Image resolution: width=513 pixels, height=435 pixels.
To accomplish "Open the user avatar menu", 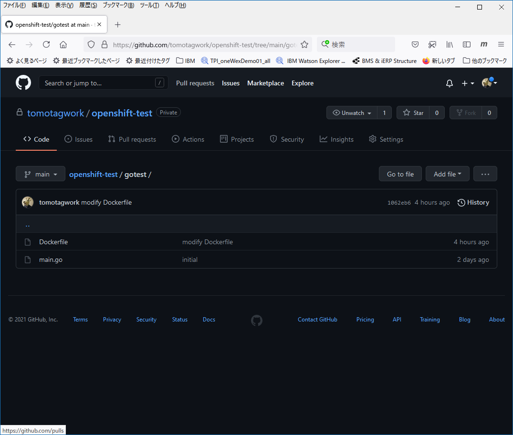I will point(489,83).
